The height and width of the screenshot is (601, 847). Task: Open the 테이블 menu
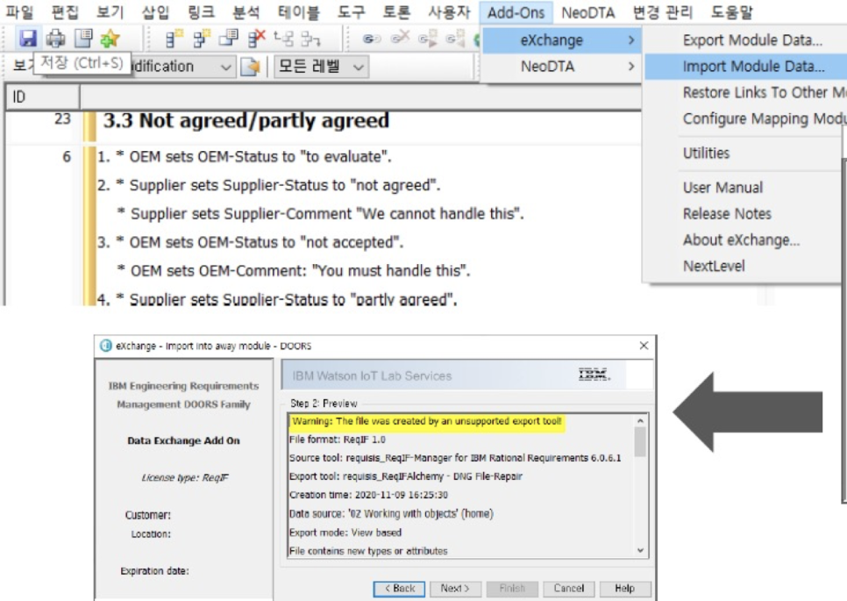pos(299,12)
